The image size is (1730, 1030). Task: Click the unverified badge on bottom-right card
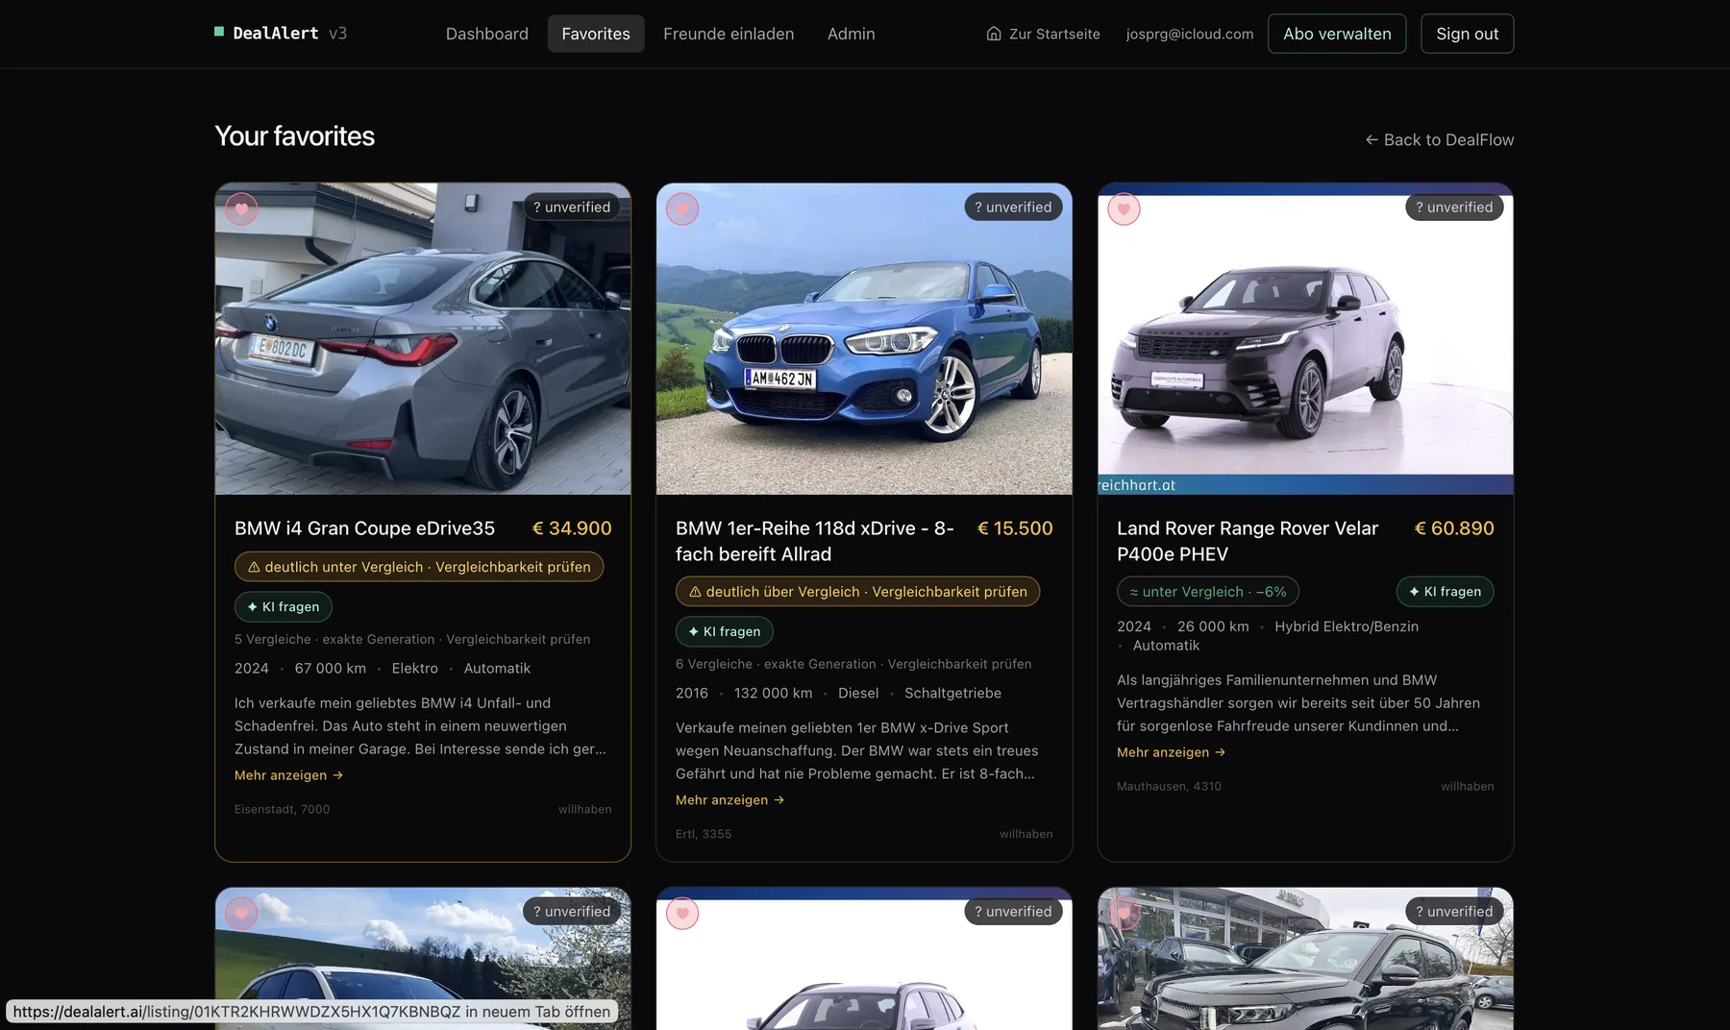tap(1454, 912)
